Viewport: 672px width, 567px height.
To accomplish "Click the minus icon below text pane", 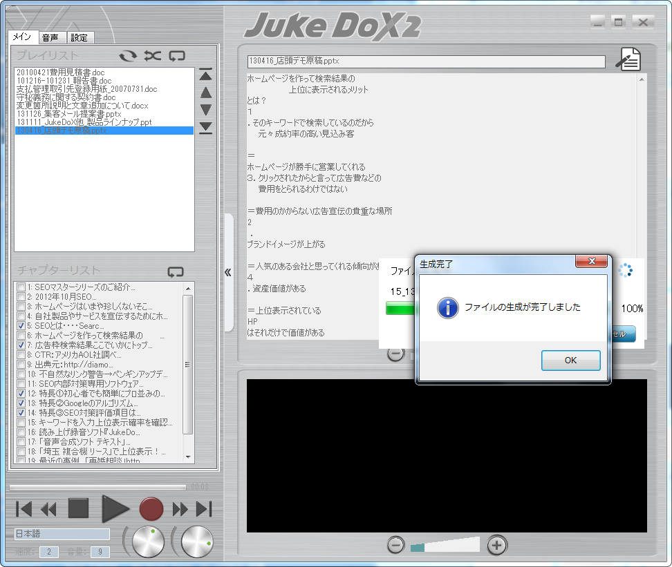I will [x=395, y=354].
